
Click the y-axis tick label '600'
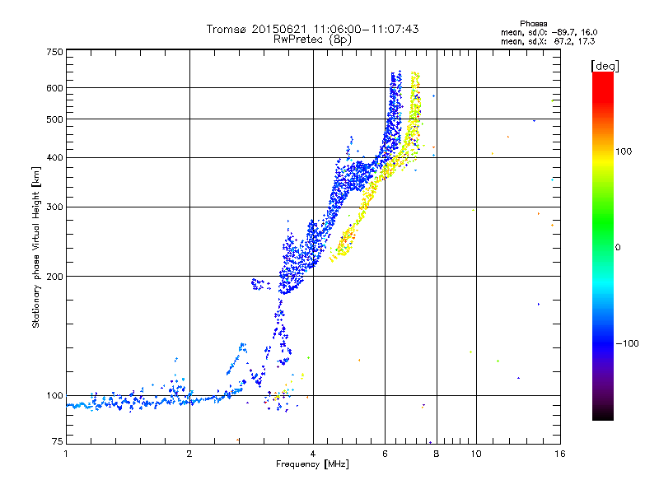[54, 88]
